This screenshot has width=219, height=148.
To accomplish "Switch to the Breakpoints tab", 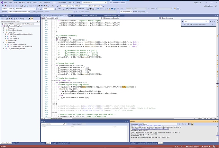I will [x=141, y=143].
